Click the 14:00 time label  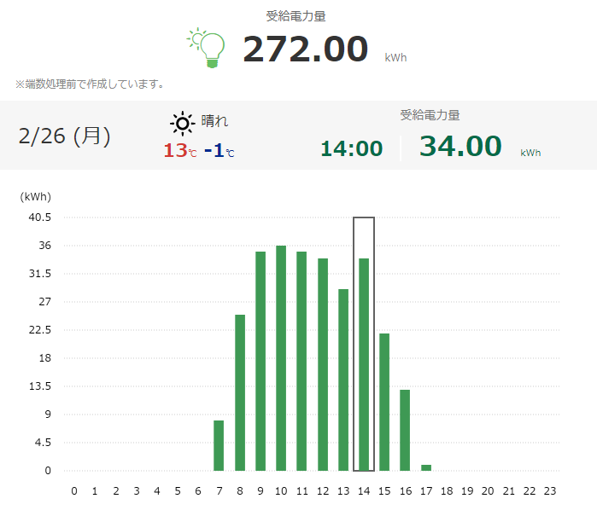tap(351, 148)
